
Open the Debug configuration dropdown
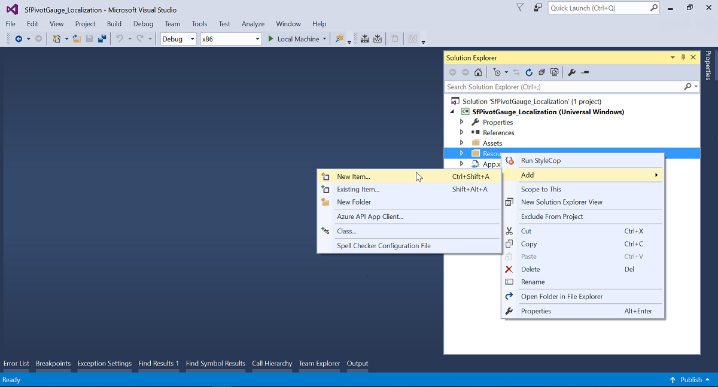(x=178, y=39)
